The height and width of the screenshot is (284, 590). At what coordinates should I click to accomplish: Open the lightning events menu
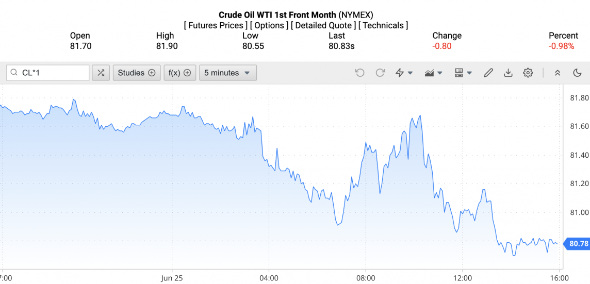[404, 73]
